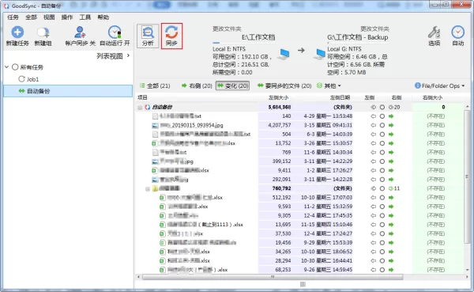Image resolution: width=474 pixels, height=292 pixels.
Task: Select Job1 in task list
Action: pos(32,79)
